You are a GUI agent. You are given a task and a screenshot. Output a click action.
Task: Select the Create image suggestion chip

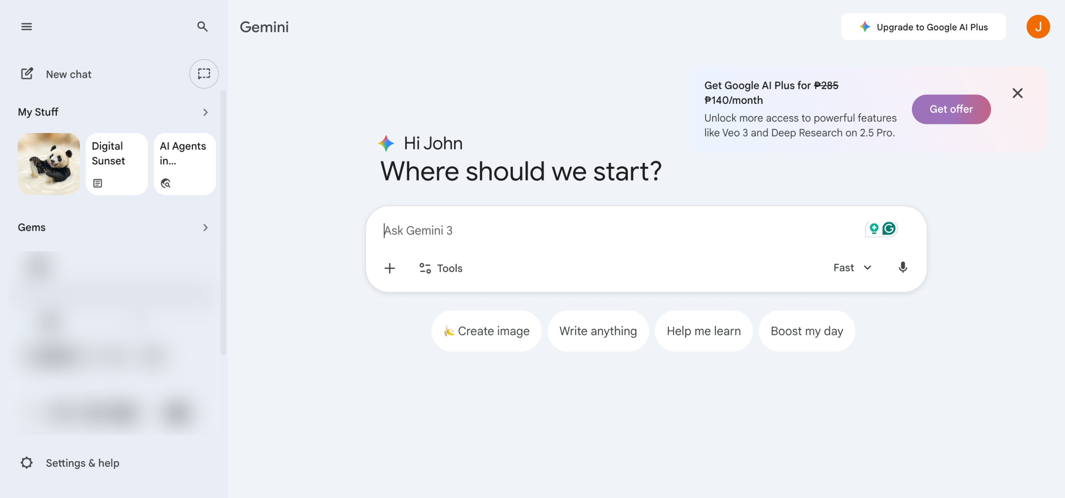[x=486, y=331]
